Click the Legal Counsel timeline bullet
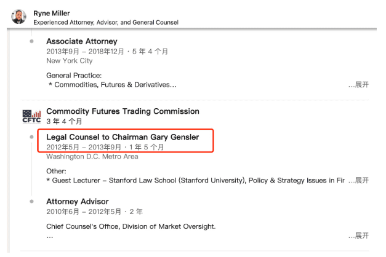386x257 pixels. [x=31, y=137]
